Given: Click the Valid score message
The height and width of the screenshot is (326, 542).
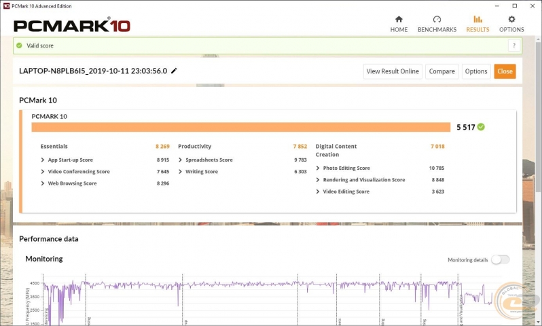Looking at the screenshot, I should pyautogui.click(x=40, y=46).
